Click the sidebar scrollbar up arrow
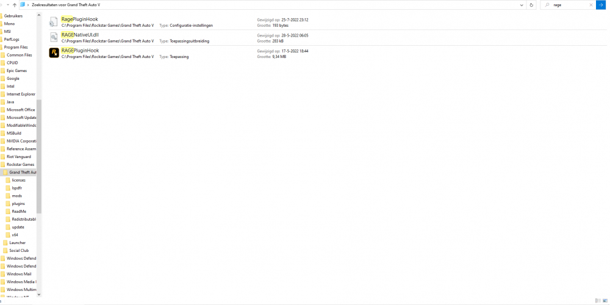This screenshot has height=305, width=610. click(x=39, y=15)
